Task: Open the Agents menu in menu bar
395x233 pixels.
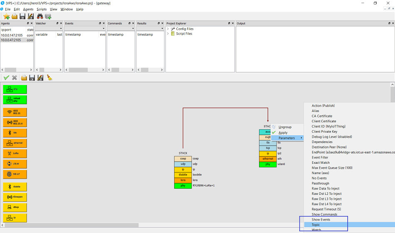Action: pyautogui.click(x=28, y=9)
